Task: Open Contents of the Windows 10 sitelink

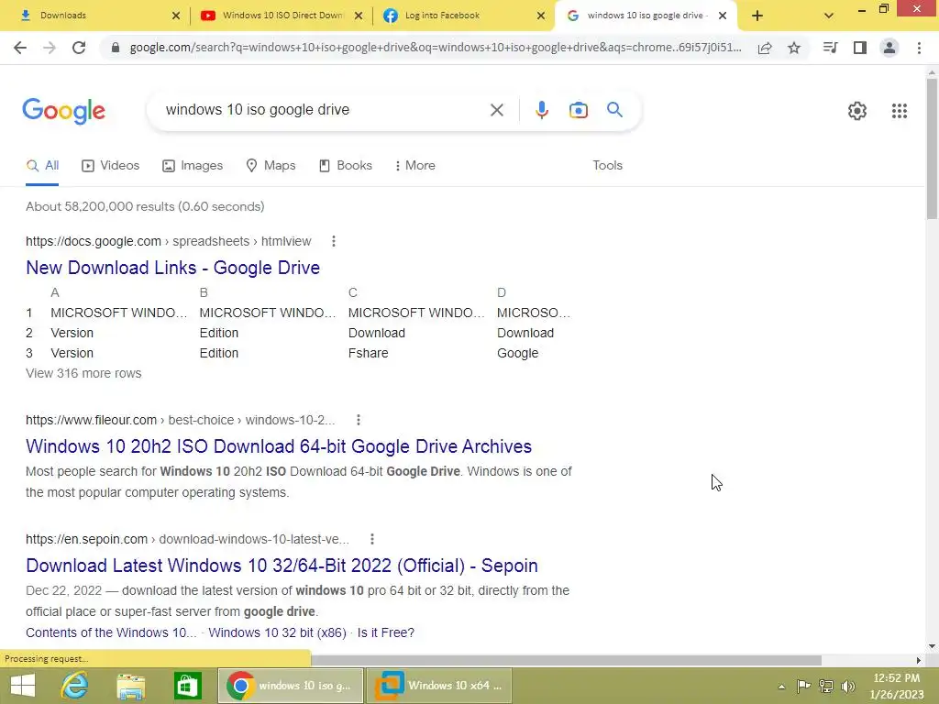Action: coord(111,632)
